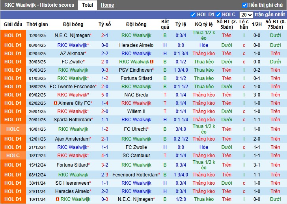Select FC Utrecht in HOLC 16/01/25 row

point(135,129)
